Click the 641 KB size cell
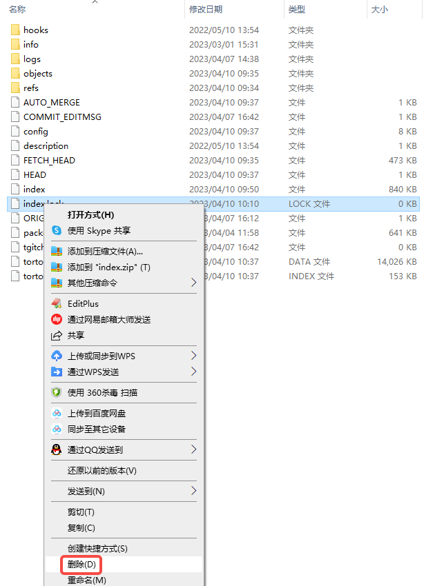Image resolution: width=444 pixels, height=586 pixels. (403, 233)
